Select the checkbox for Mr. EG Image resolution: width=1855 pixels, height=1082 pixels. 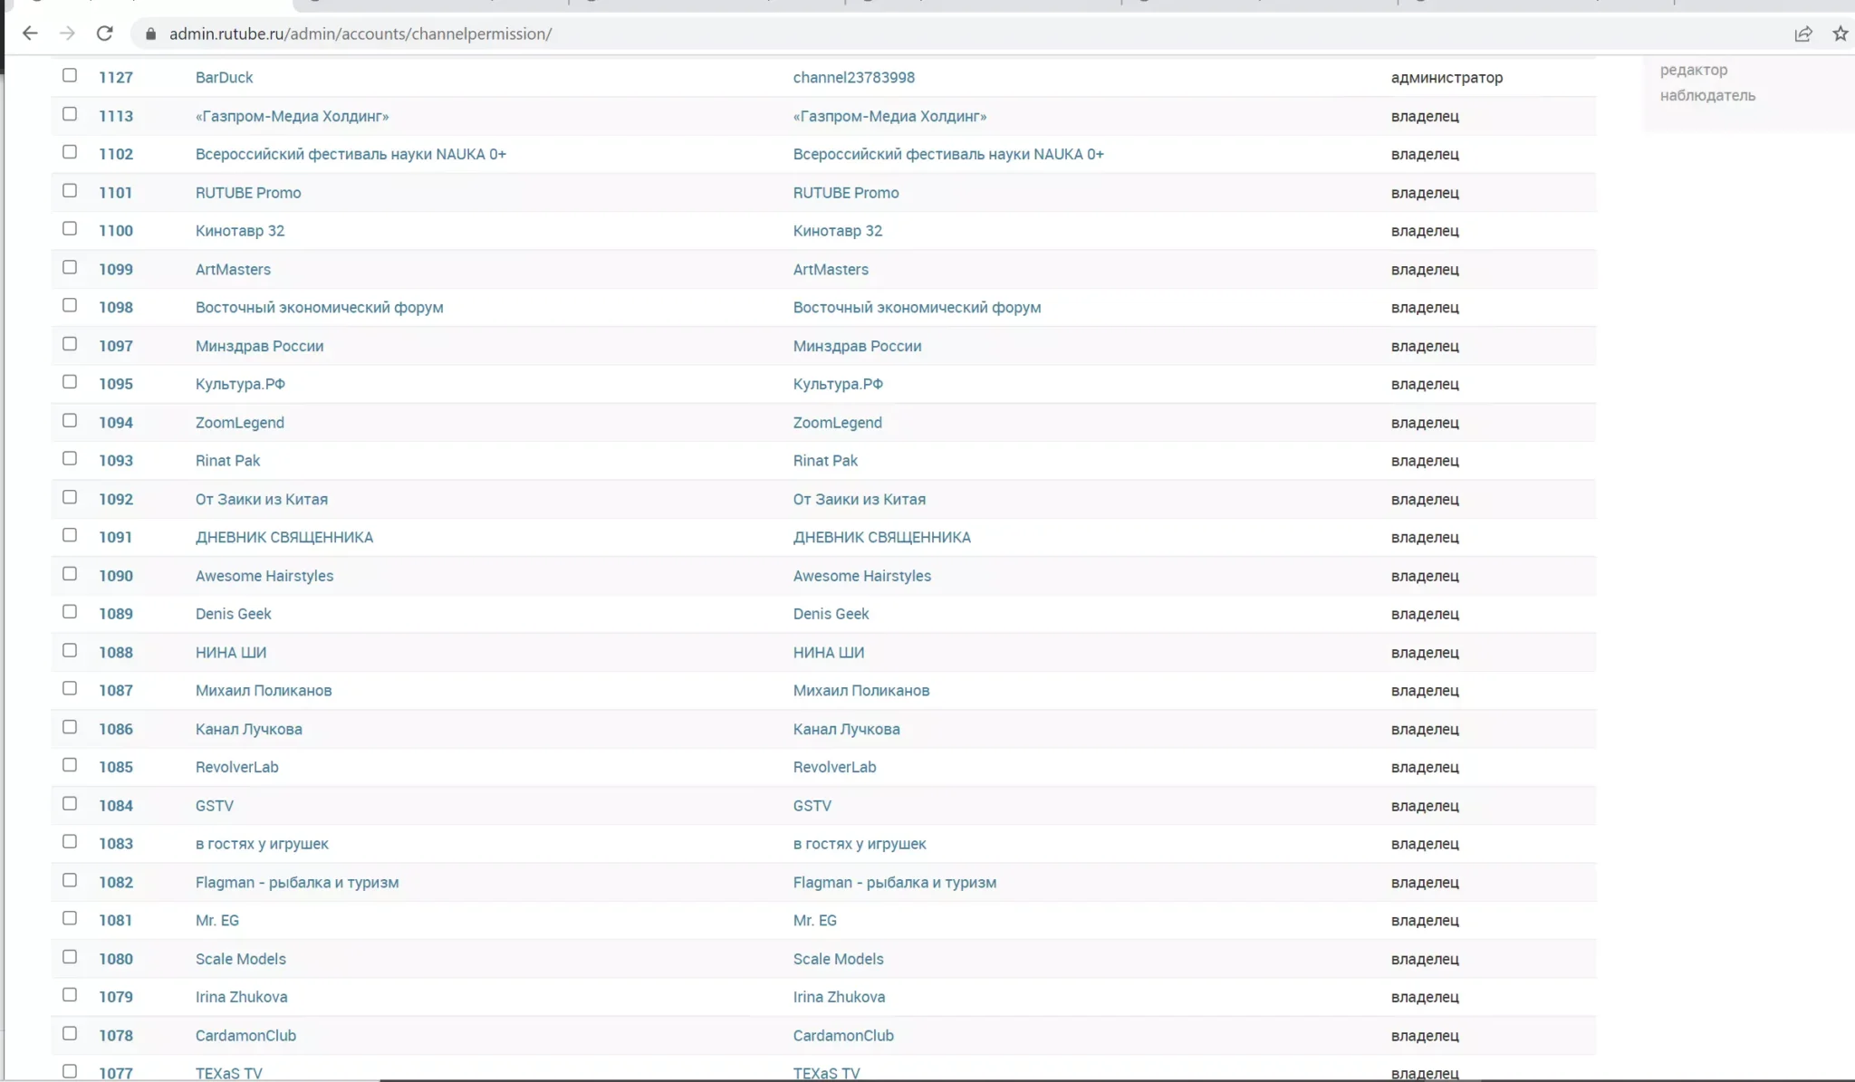coord(70,918)
